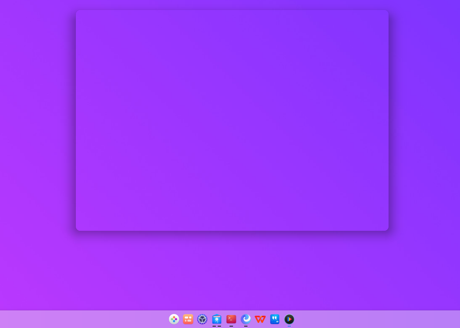Launch WPS Office from the dock
Image resolution: width=460 pixels, height=328 pixels.
pos(260,319)
